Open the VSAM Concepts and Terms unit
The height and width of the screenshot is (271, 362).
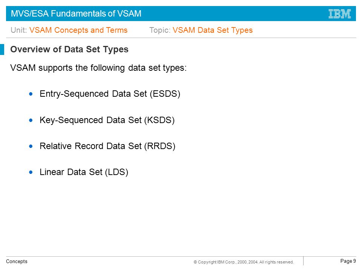[78, 30]
